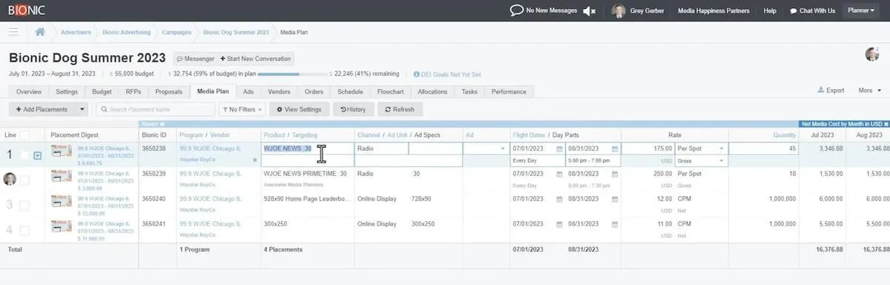Image resolution: width=890 pixels, height=285 pixels.
Task: Open the Ad dropdown in row 3650238
Action: (x=502, y=148)
